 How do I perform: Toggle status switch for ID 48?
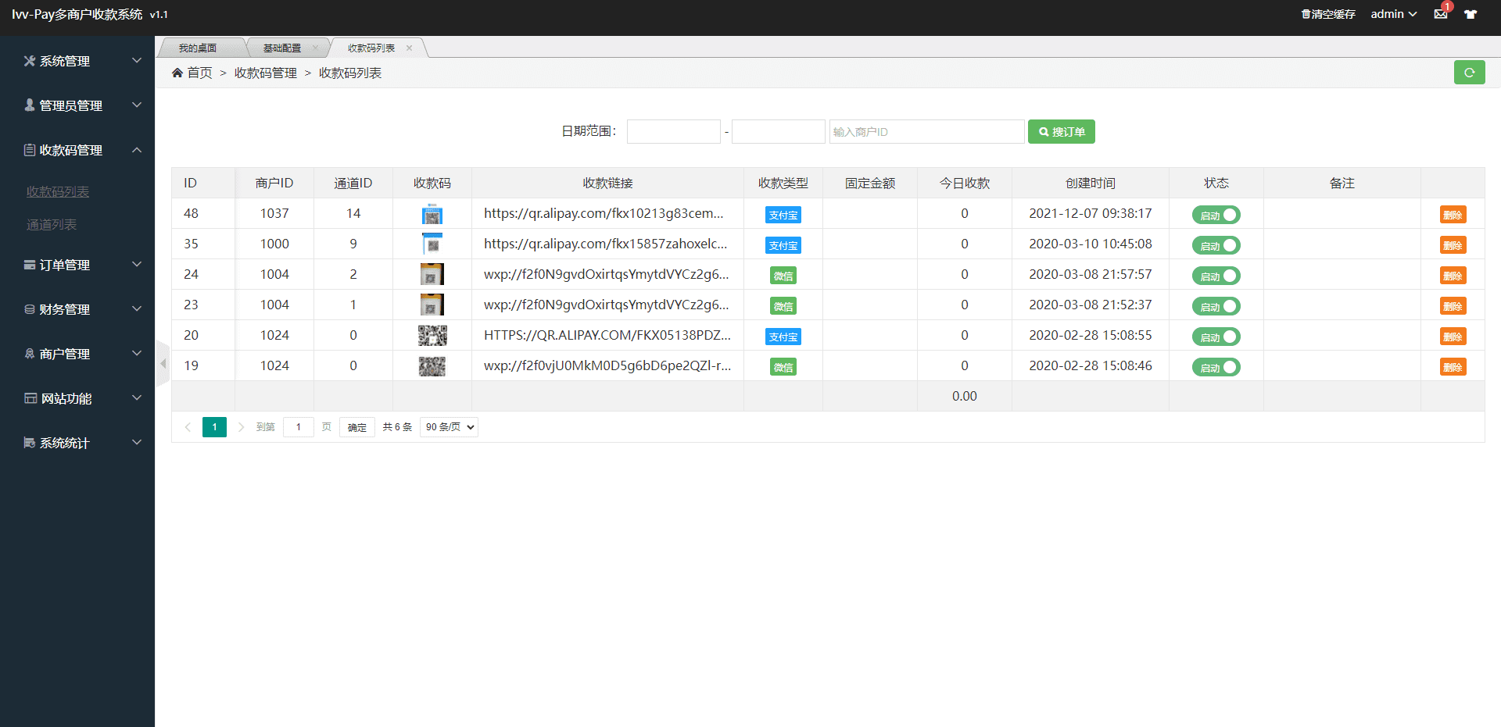(1216, 215)
